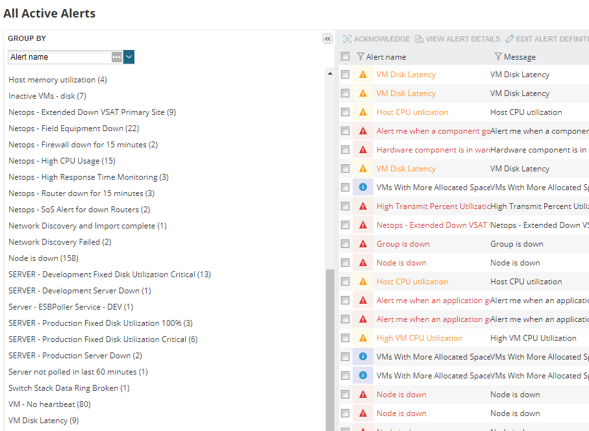Open the Group is down alert link
The width and height of the screenshot is (589, 431).
coord(403,244)
